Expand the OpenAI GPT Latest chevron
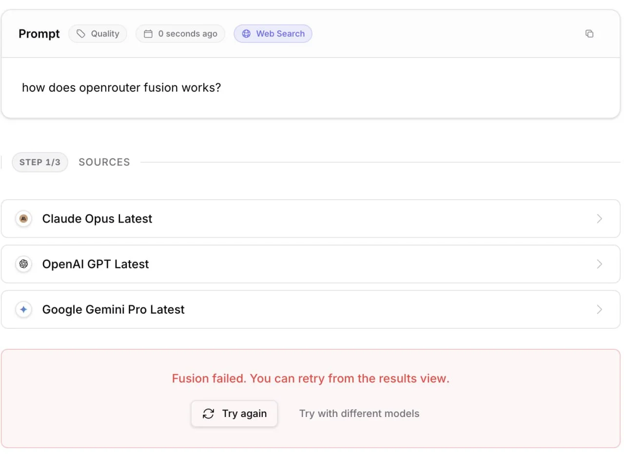Image resolution: width=624 pixels, height=454 pixels. pyautogui.click(x=600, y=264)
